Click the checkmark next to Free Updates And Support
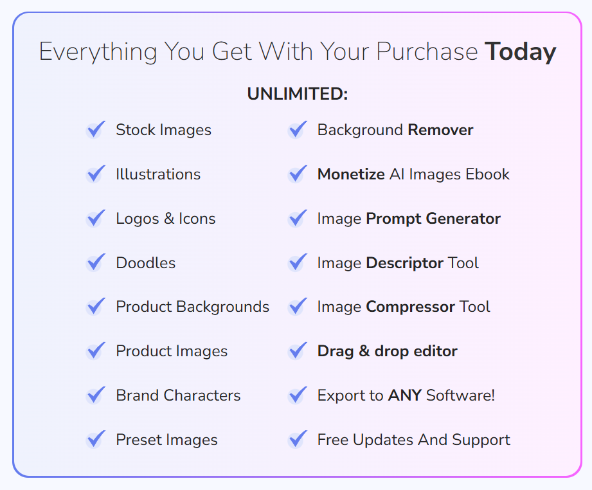Screen dimensions: 592x490 tap(297, 440)
